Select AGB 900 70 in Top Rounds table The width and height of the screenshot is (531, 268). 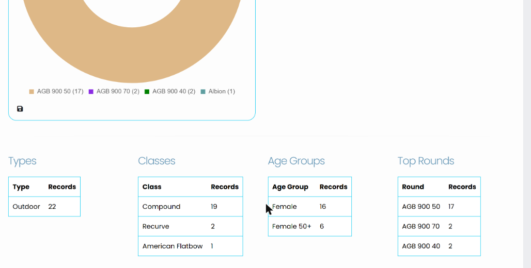439,226
